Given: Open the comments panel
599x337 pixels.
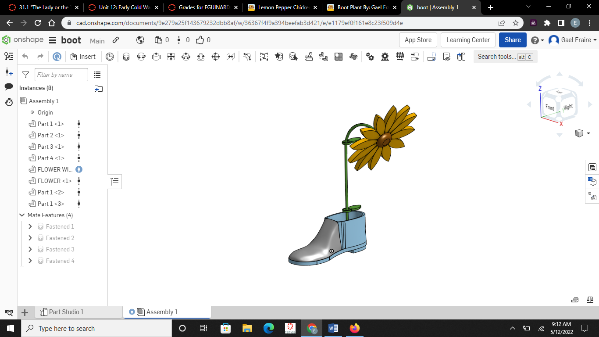Looking at the screenshot, I should (8, 86).
